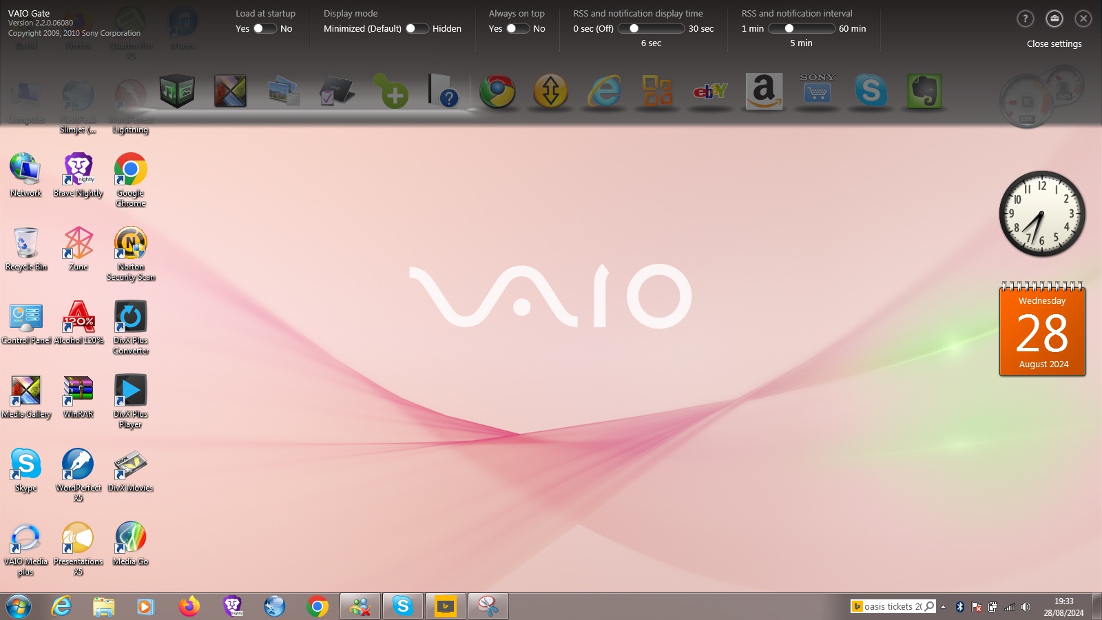The image size is (1102, 620).
Task: Click the toolbox settings icon at top right
Action: (x=1054, y=19)
